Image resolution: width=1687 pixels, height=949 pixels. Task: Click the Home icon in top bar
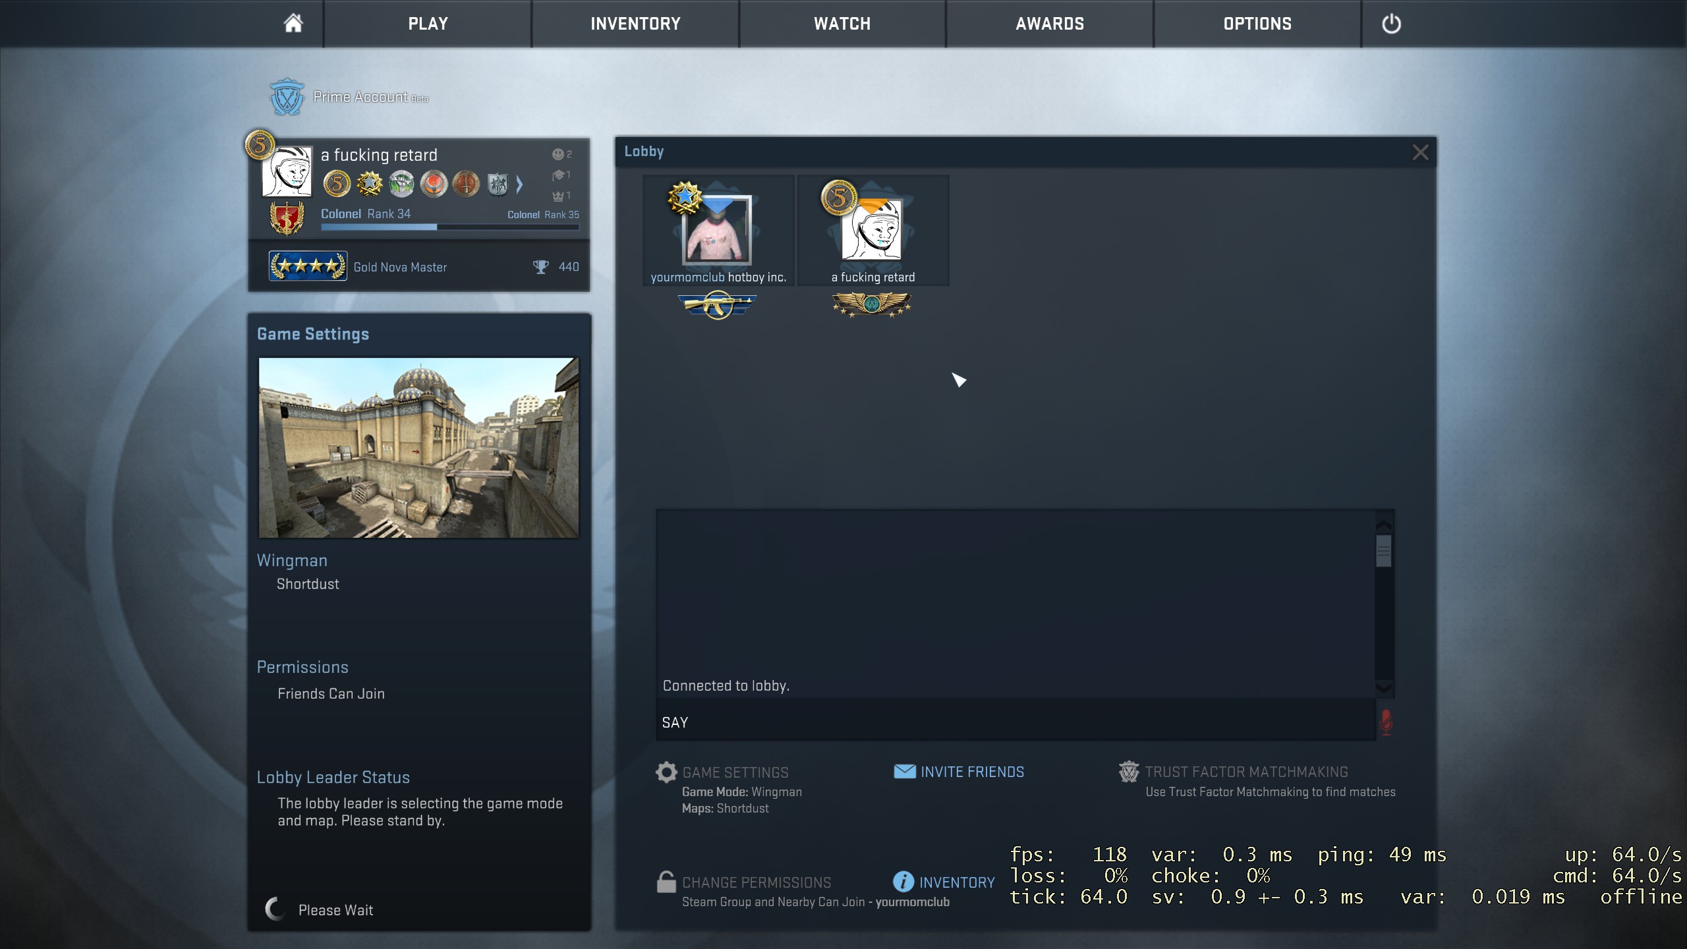tap(293, 24)
